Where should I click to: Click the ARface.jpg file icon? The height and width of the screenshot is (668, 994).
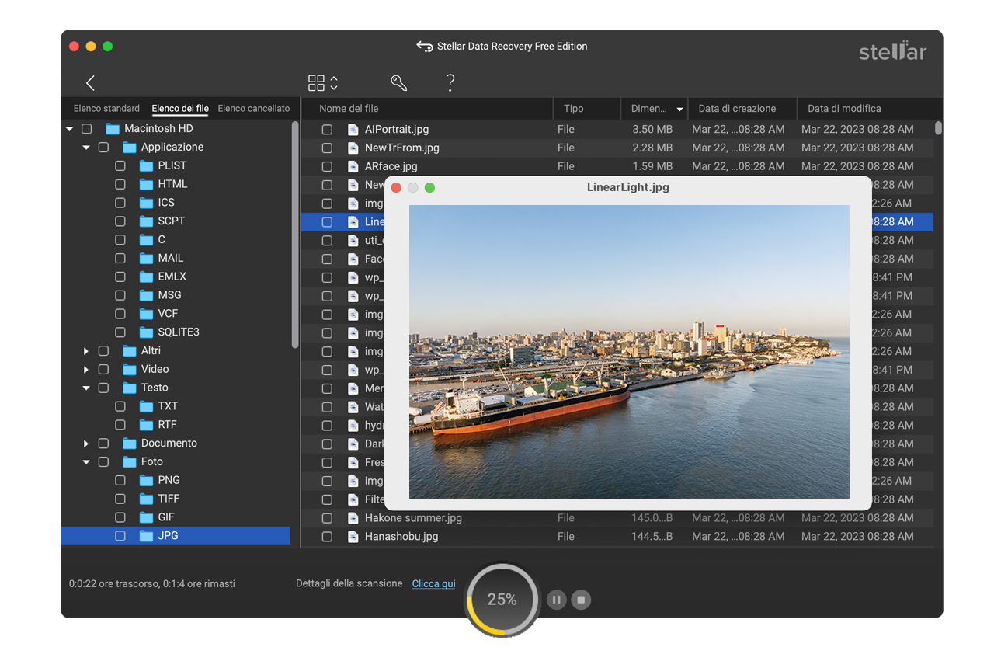[x=353, y=166]
